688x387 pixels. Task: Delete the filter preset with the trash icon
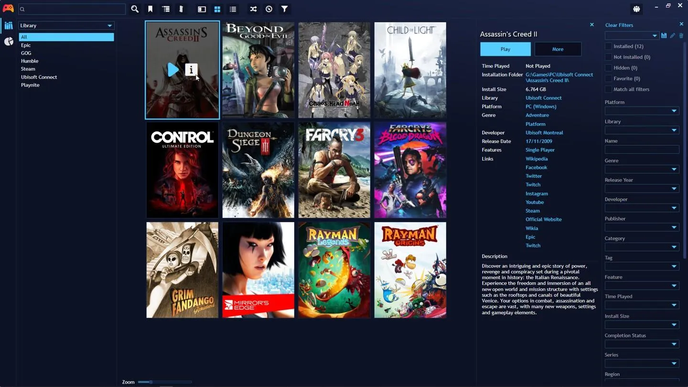tap(681, 36)
